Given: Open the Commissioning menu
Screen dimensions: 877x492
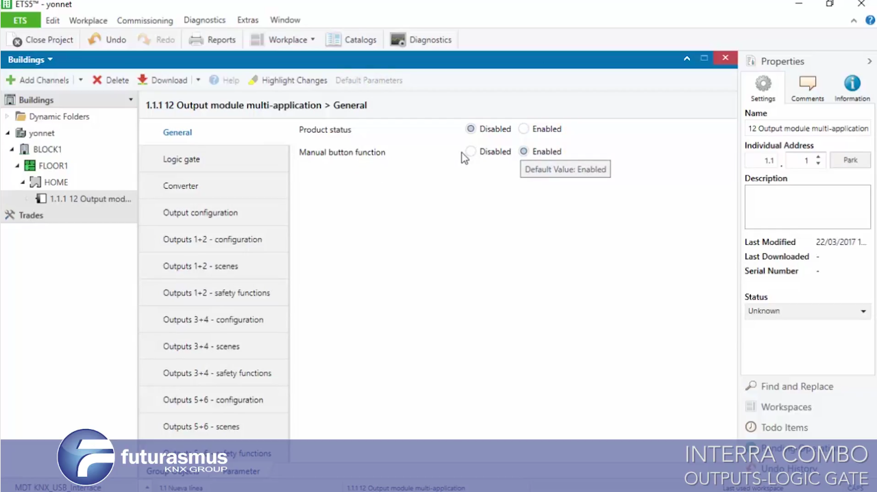Looking at the screenshot, I should pyautogui.click(x=145, y=21).
